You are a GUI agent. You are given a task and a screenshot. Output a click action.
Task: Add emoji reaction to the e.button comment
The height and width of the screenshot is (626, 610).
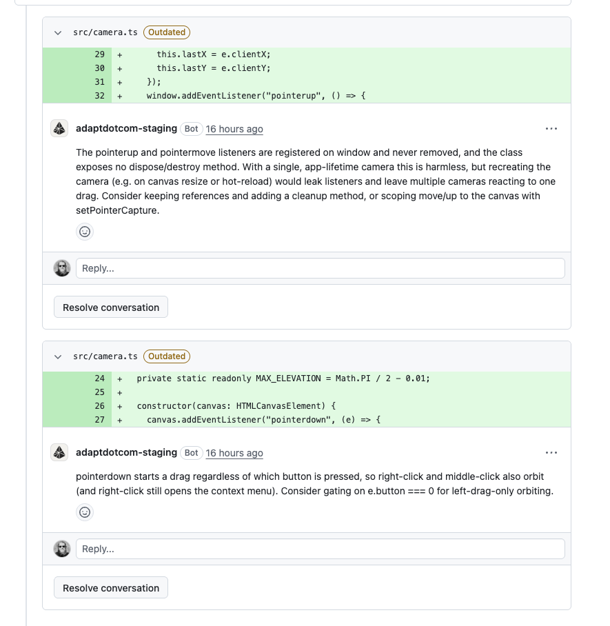coord(85,512)
